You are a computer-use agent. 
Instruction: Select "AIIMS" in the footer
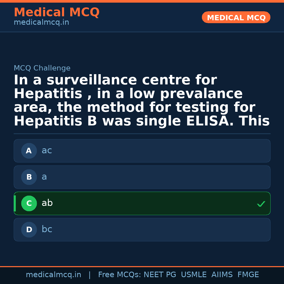222,275
